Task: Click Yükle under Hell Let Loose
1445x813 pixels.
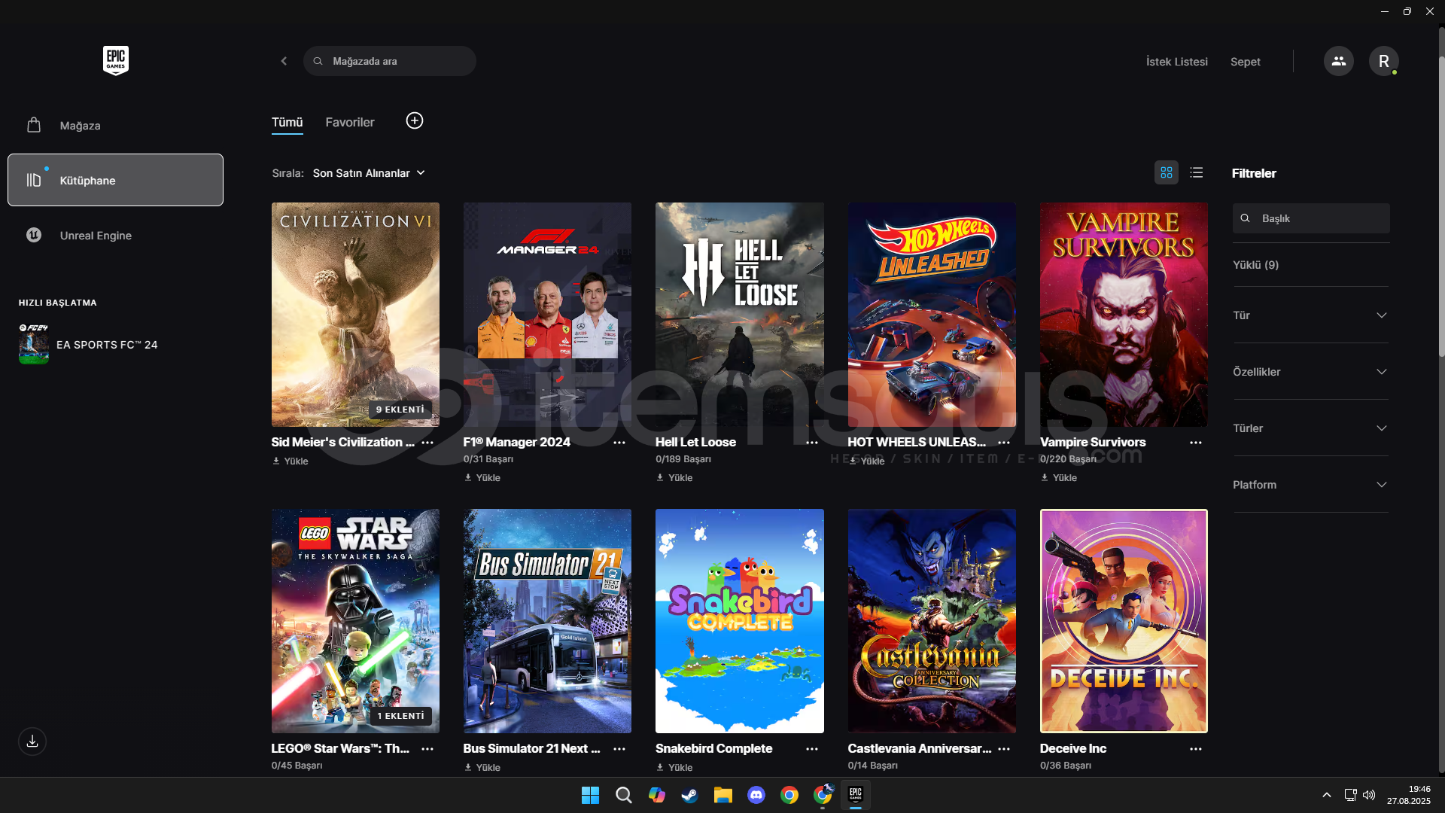Action: 674,478
